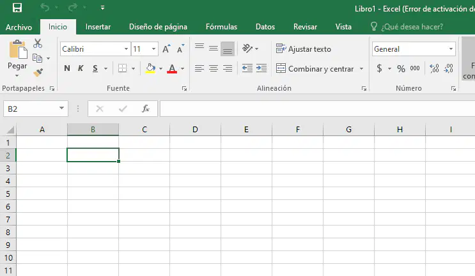Open the Fórmulas tab
Viewport: 475px width, 276px height.
point(221,27)
